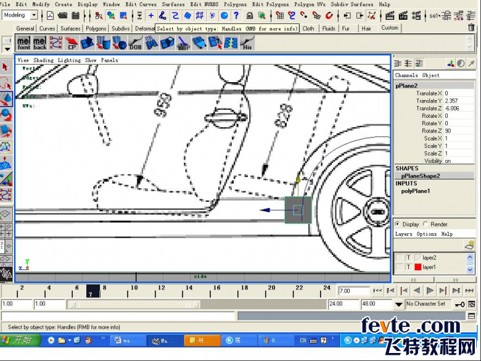Collapse channel box with left double chevron

coord(413,280)
